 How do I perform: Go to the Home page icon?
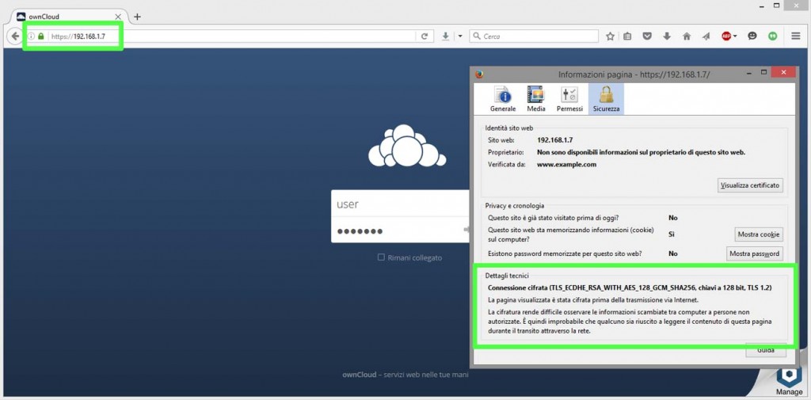[x=687, y=36]
